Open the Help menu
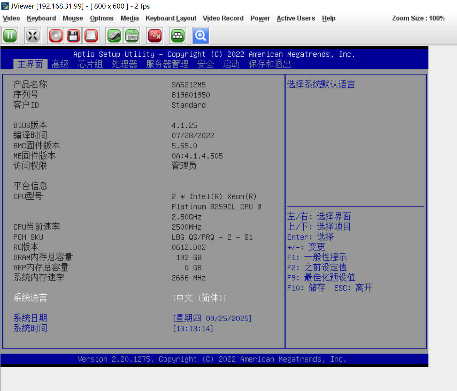 point(329,18)
